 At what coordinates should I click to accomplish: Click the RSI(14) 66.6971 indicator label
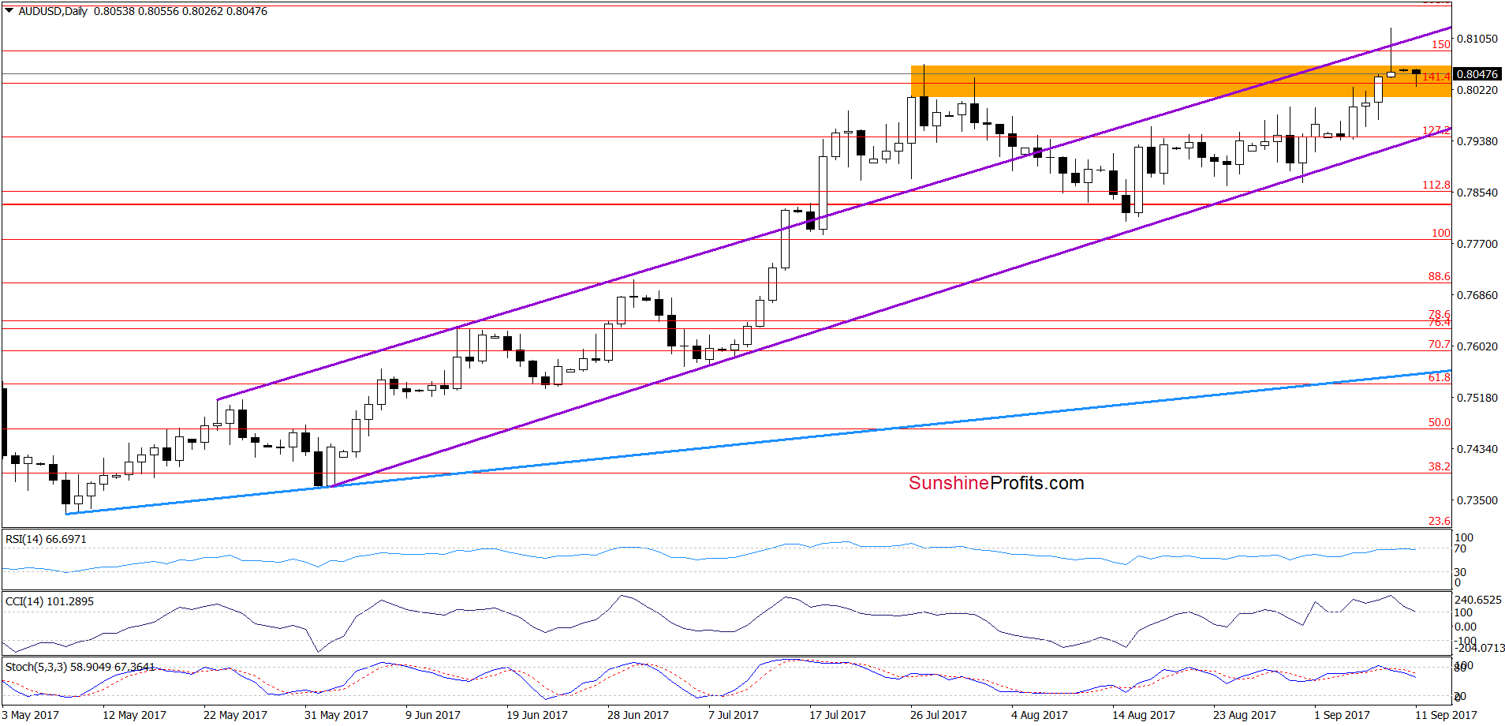pos(46,539)
